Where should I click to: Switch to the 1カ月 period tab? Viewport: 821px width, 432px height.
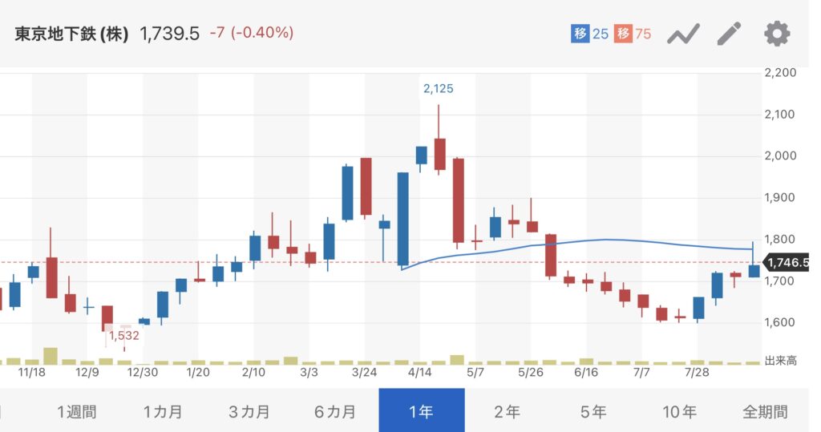pyautogui.click(x=163, y=412)
